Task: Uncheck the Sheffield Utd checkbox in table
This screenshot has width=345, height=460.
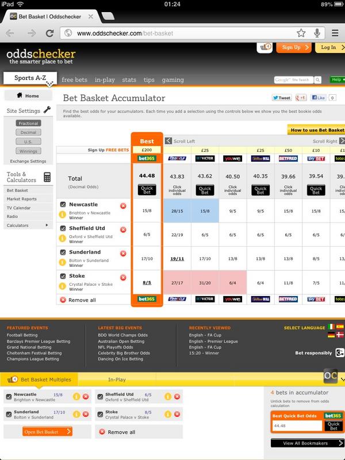Action: point(63,228)
